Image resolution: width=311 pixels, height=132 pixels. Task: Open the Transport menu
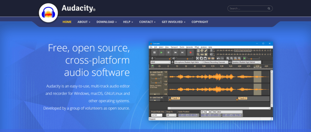tap(174, 47)
